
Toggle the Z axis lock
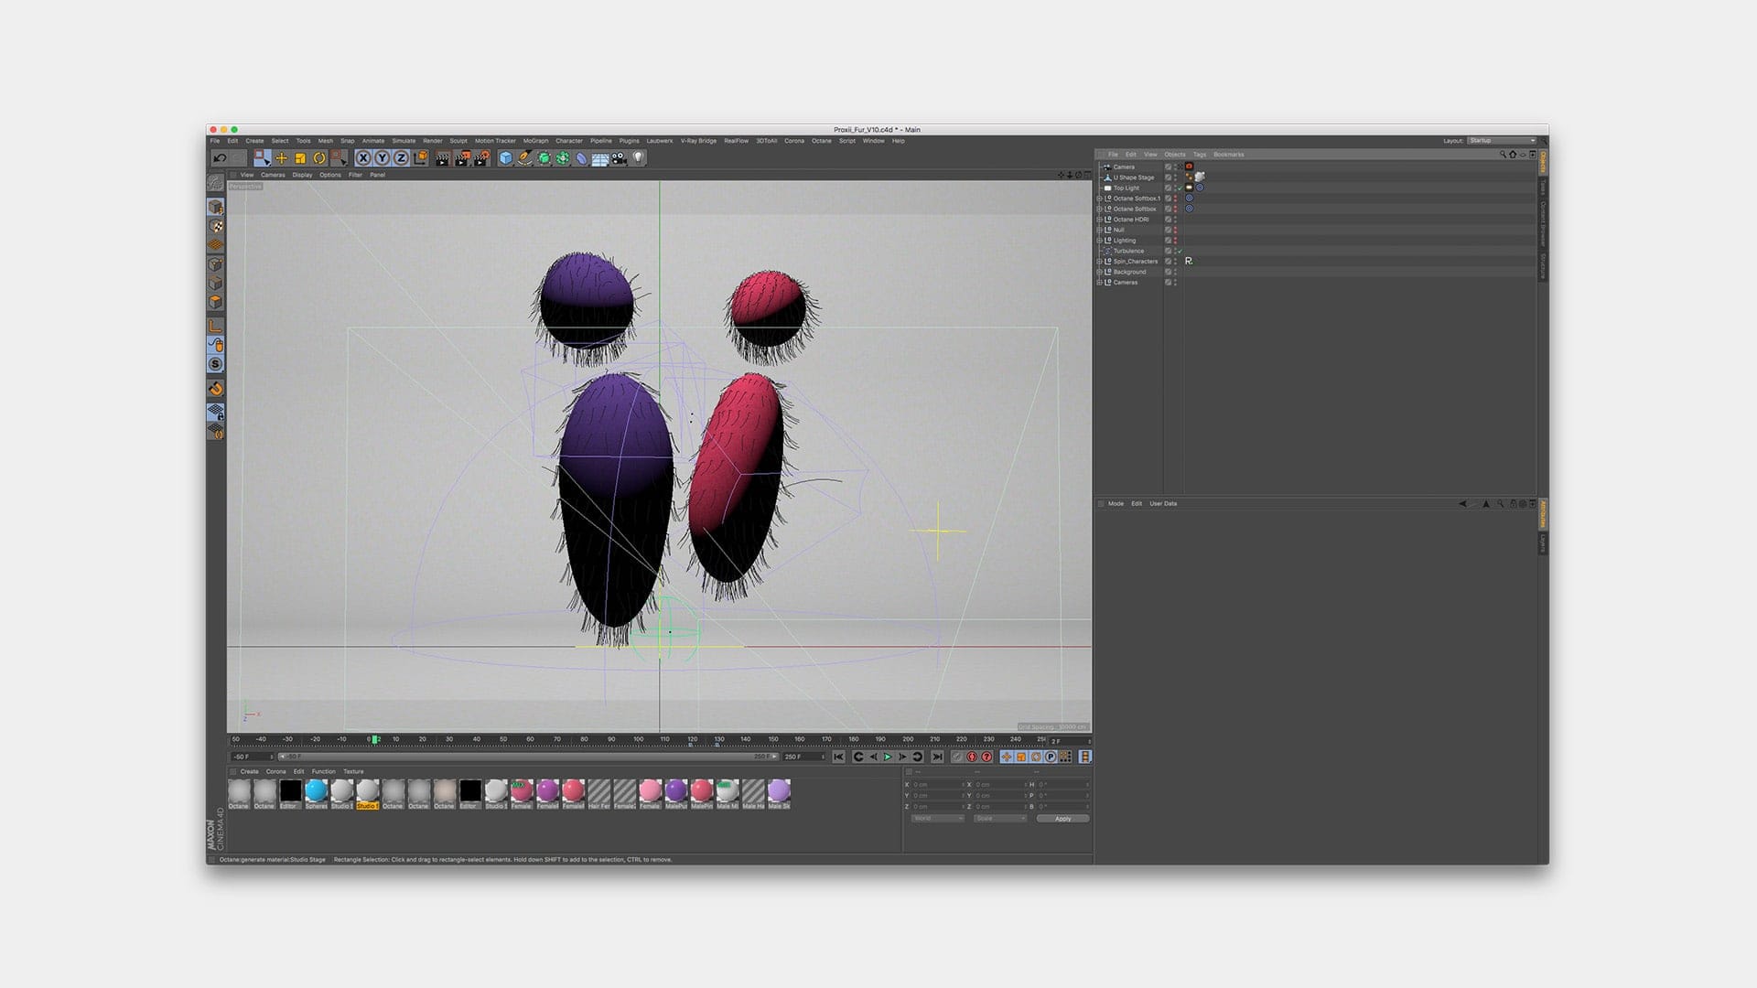401,158
